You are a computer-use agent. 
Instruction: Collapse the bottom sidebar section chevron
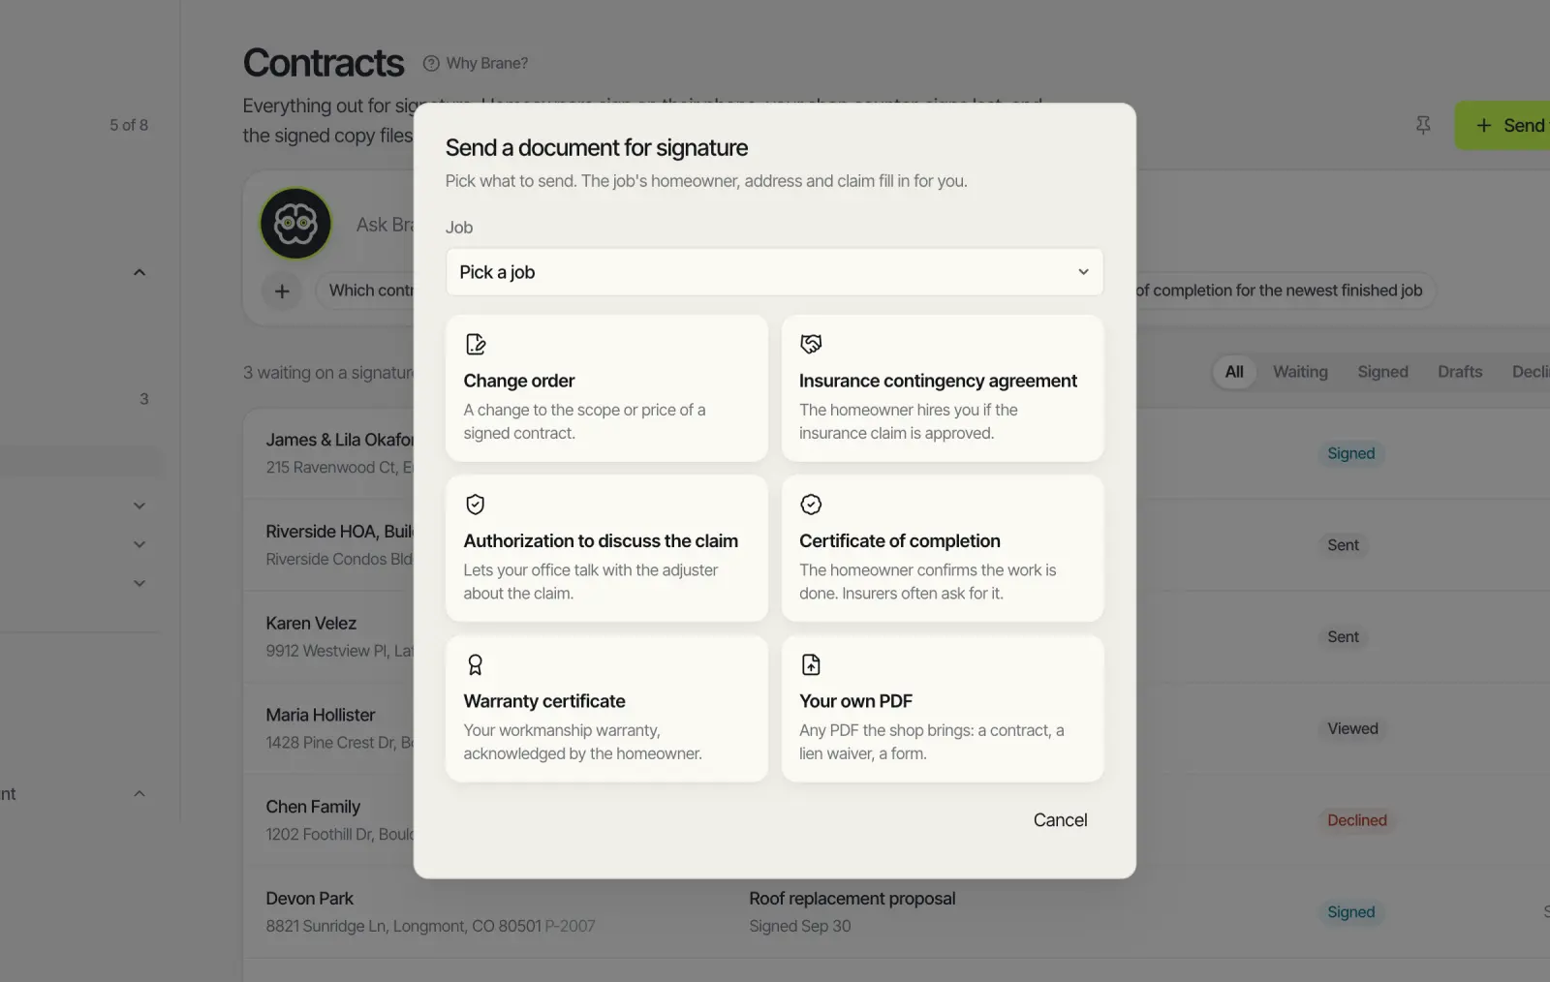pyautogui.click(x=139, y=793)
